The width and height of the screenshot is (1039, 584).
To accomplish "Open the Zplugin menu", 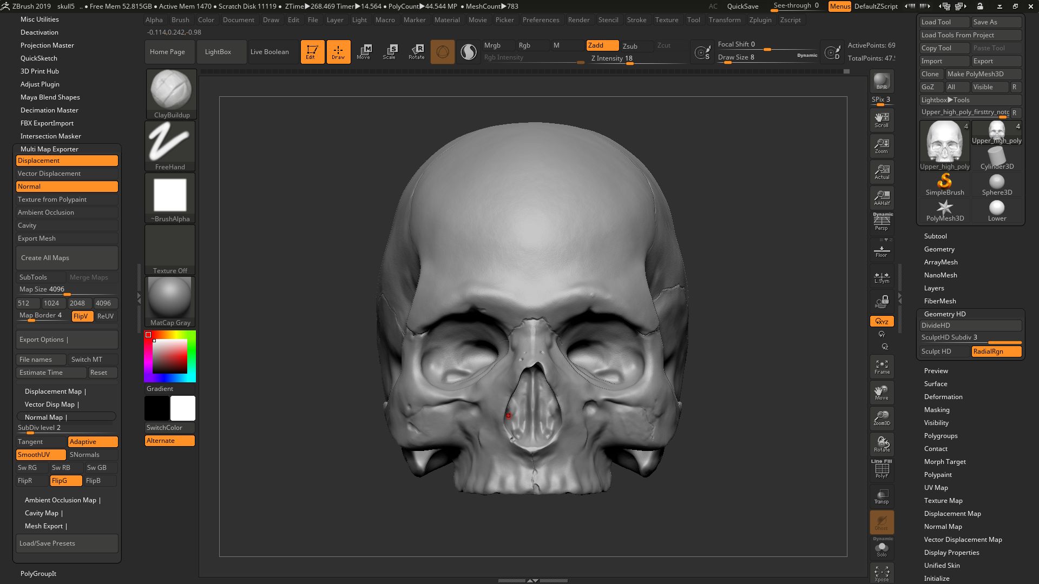I will [761, 19].
